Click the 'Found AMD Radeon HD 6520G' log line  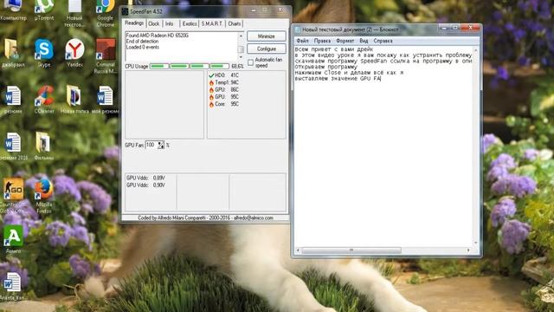coord(158,36)
